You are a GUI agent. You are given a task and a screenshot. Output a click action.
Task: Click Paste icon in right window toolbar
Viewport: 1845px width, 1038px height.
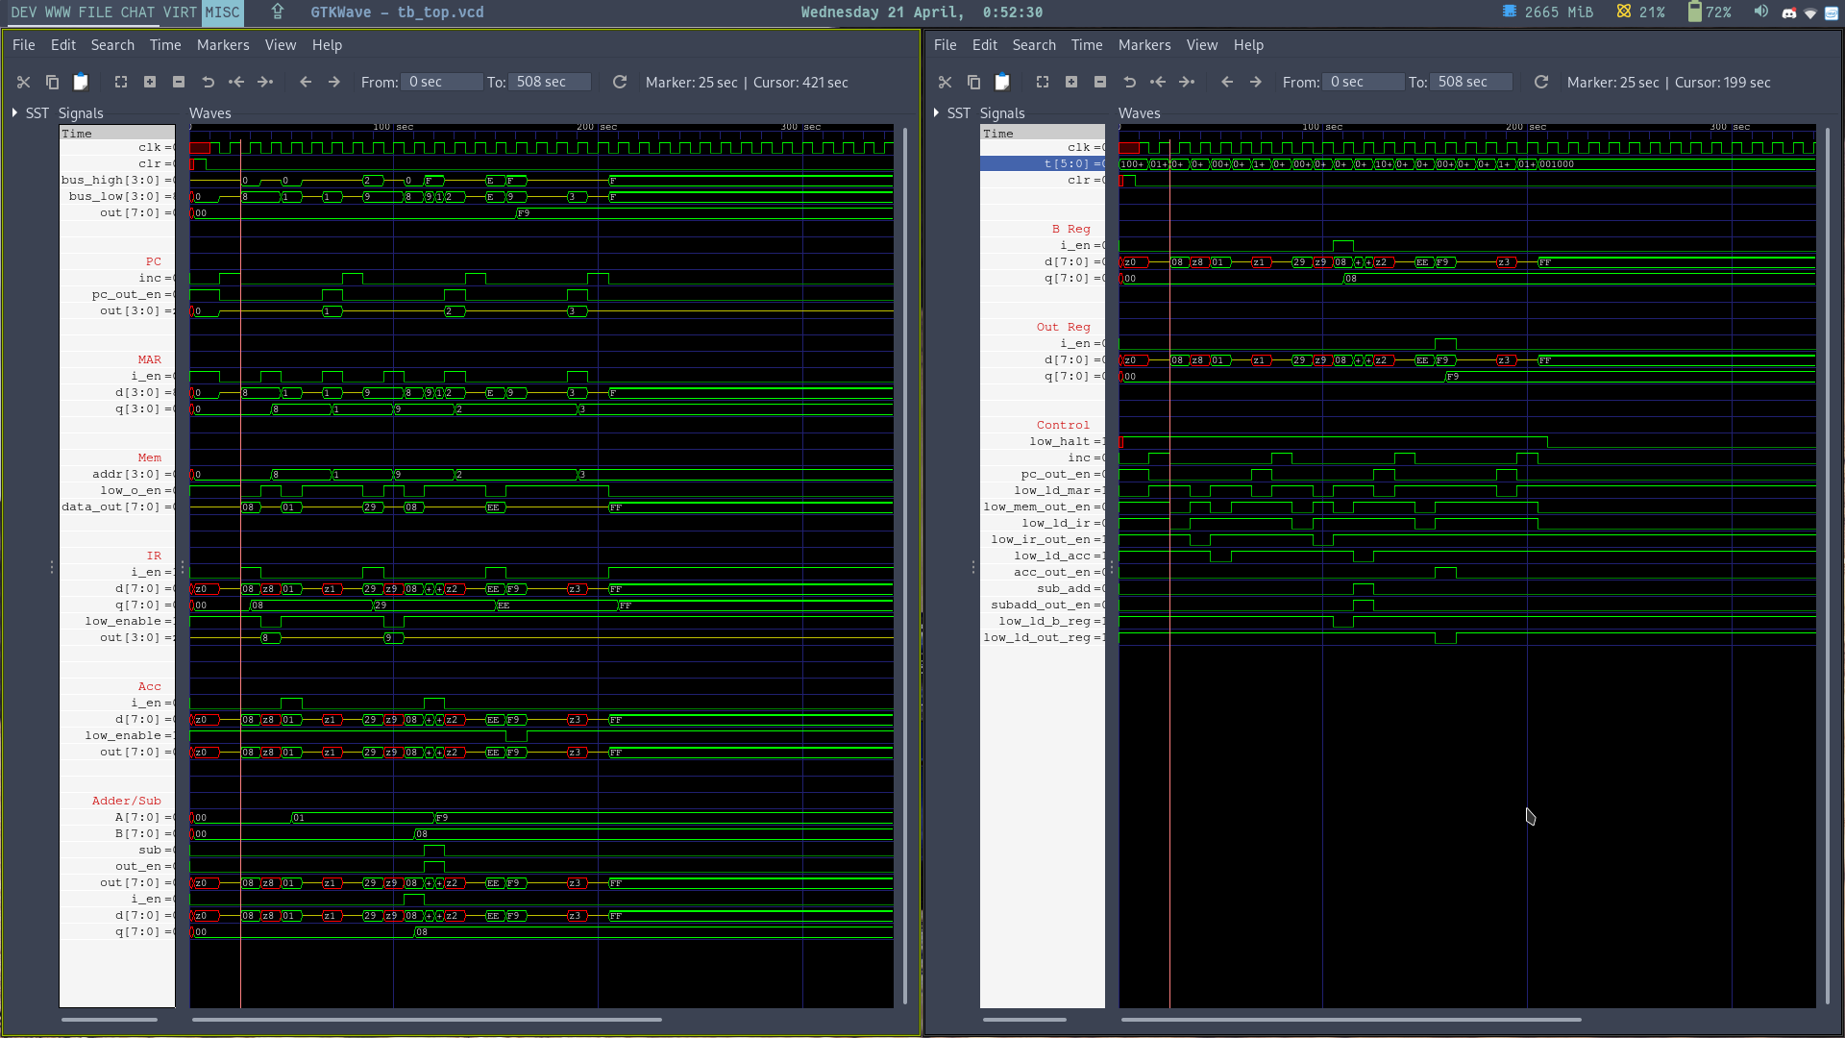(x=1002, y=83)
